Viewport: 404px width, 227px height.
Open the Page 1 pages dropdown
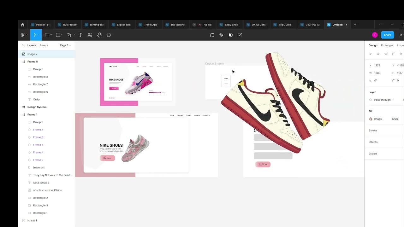coord(65,45)
